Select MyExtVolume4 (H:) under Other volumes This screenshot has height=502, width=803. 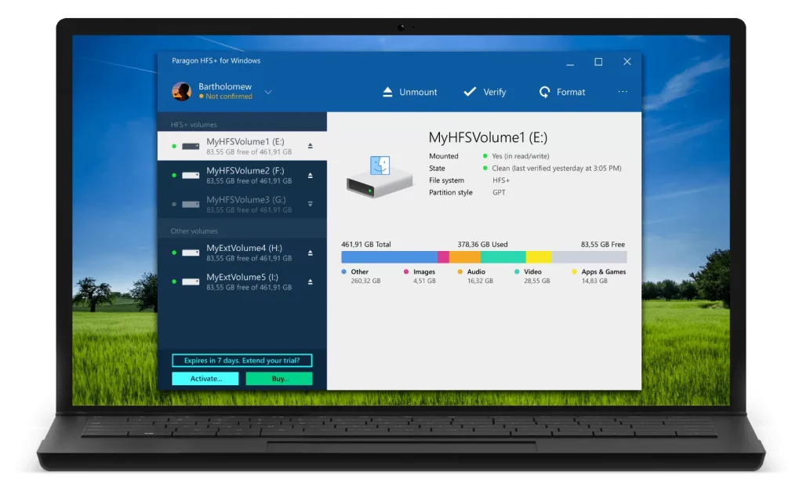(x=243, y=253)
